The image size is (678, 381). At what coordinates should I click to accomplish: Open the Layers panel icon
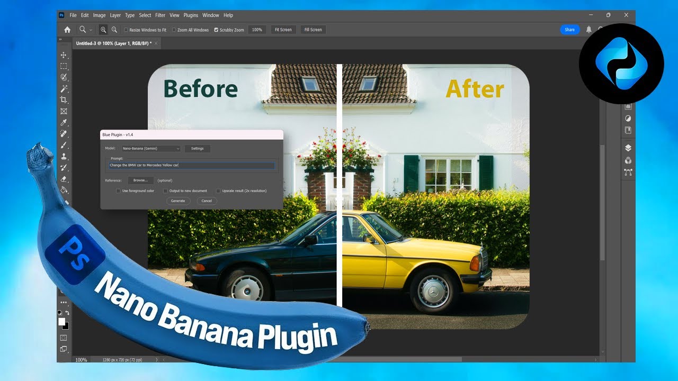pyautogui.click(x=628, y=148)
